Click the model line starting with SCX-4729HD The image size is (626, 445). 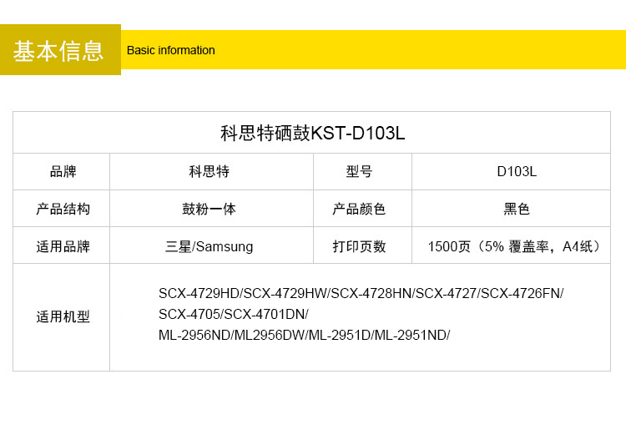pos(361,293)
